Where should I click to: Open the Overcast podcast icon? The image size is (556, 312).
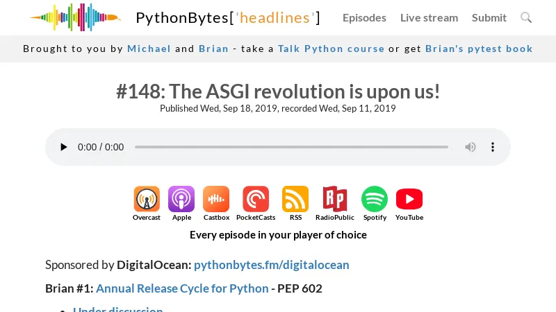tap(147, 199)
